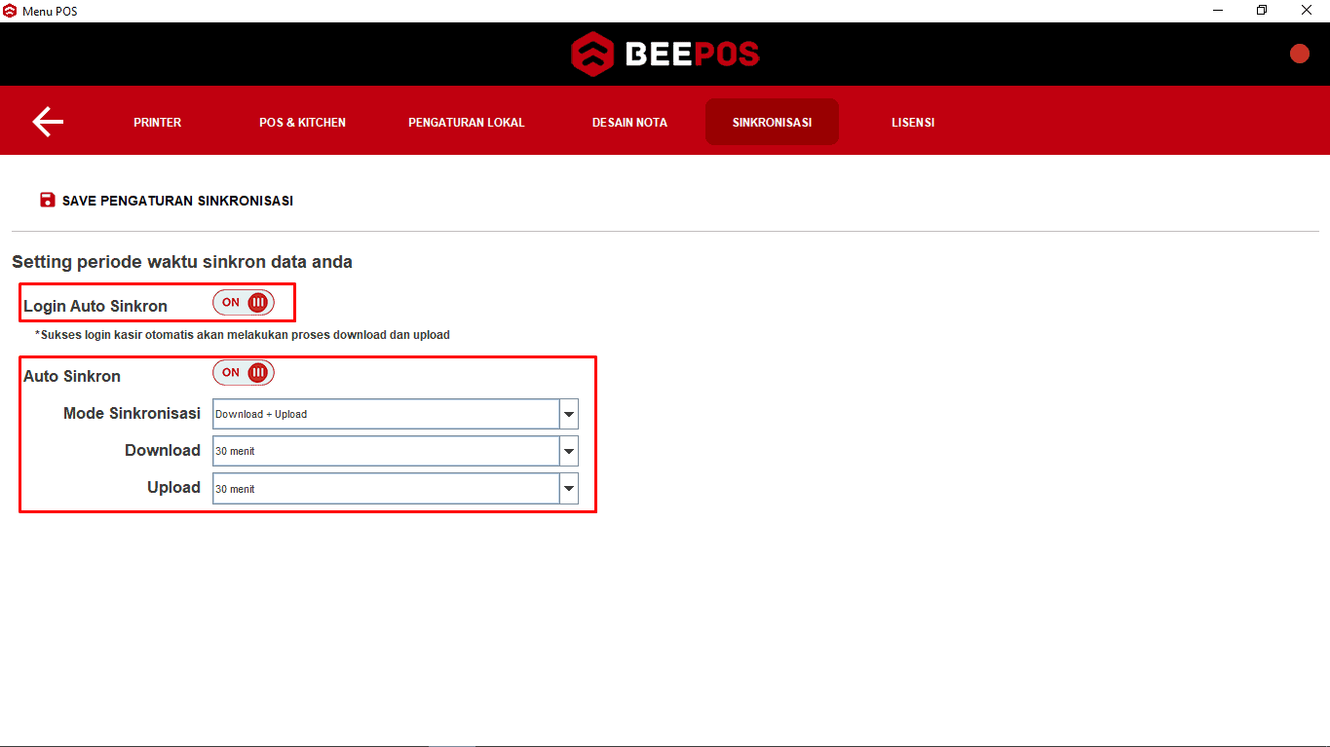Minimize the Menu POS window
This screenshot has height=747, width=1330.
(x=1218, y=11)
